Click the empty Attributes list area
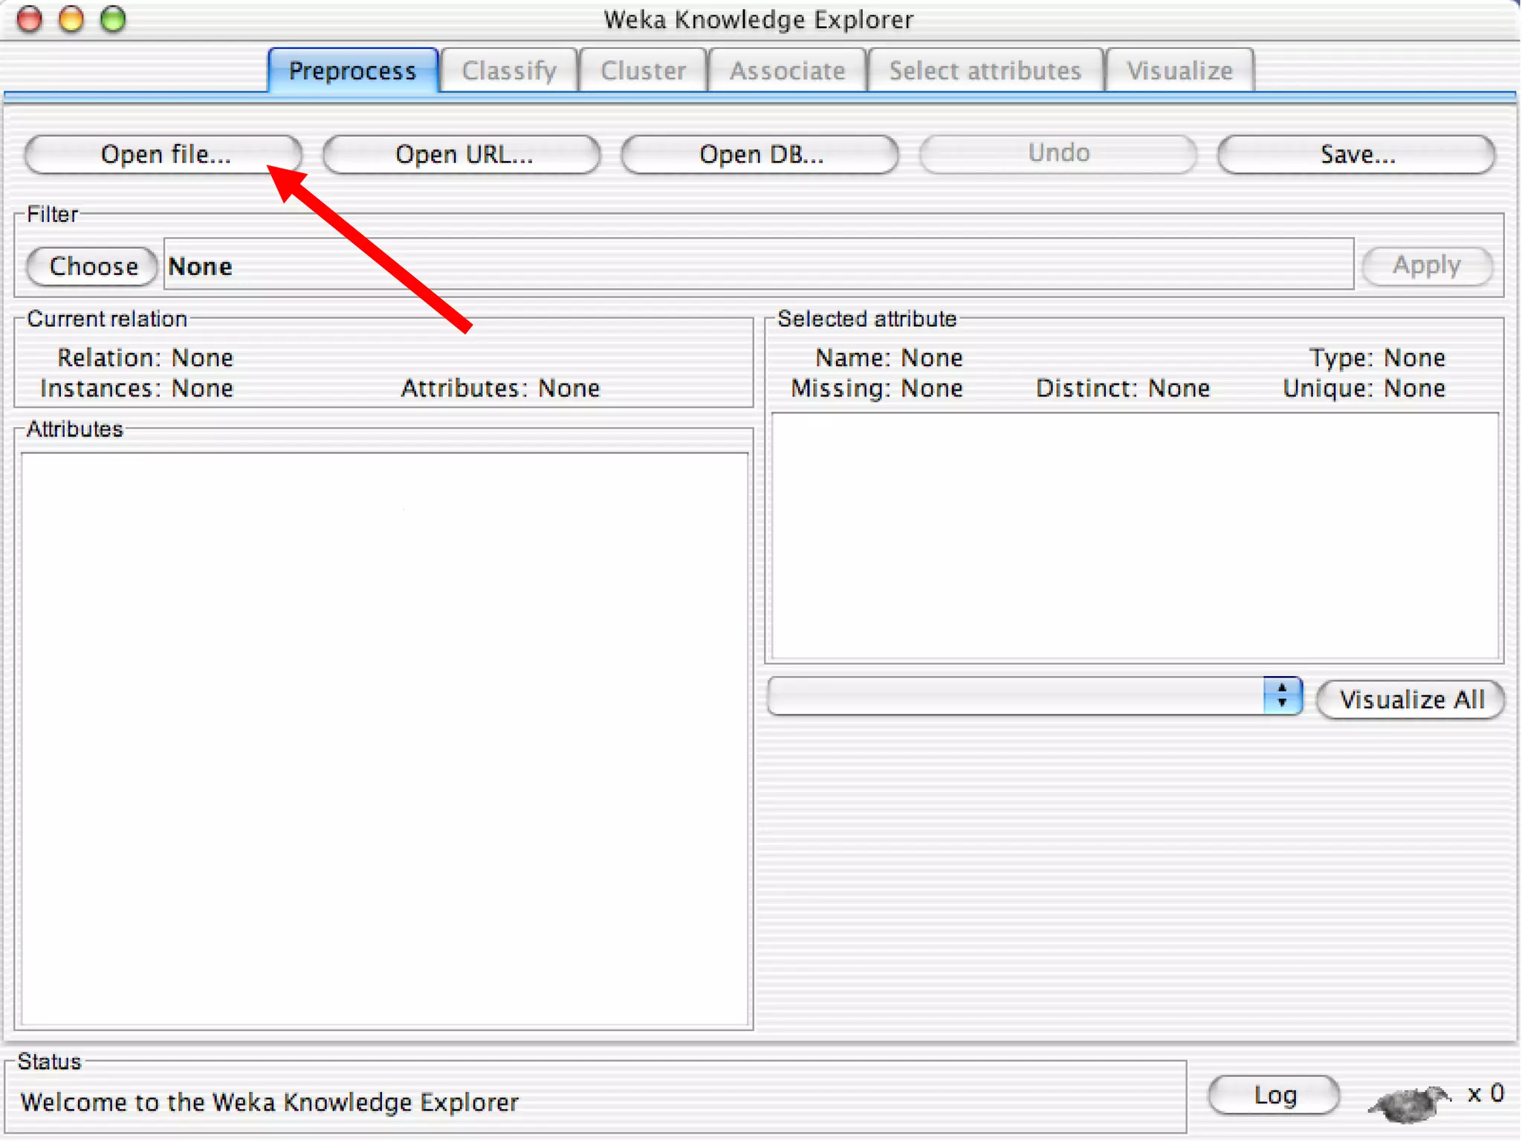1522x1141 pixels. [384, 739]
